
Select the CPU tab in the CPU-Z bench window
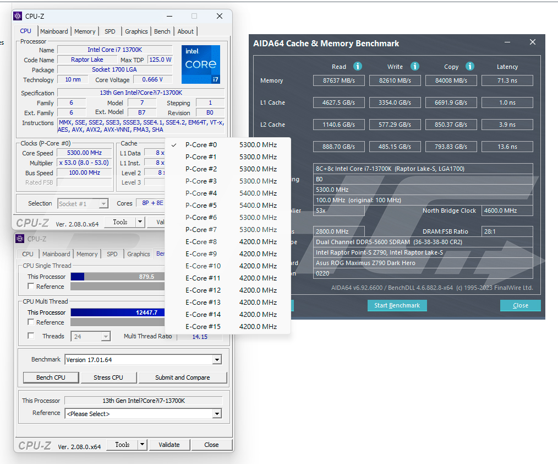click(28, 254)
